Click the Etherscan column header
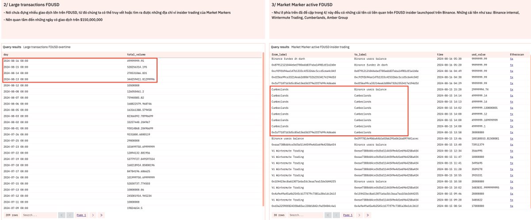This screenshot has width=531, height=220. pos(516,54)
